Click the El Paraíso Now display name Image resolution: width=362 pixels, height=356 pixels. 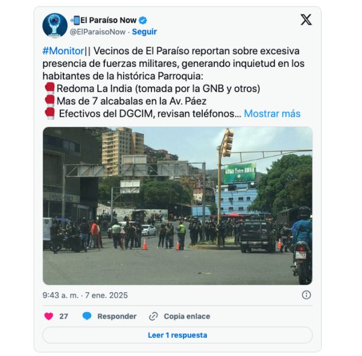[108, 20]
